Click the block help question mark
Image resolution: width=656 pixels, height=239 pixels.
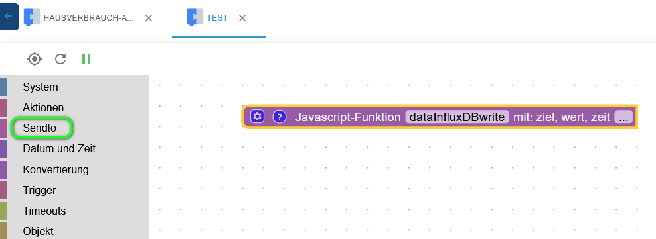pyautogui.click(x=280, y=117)
